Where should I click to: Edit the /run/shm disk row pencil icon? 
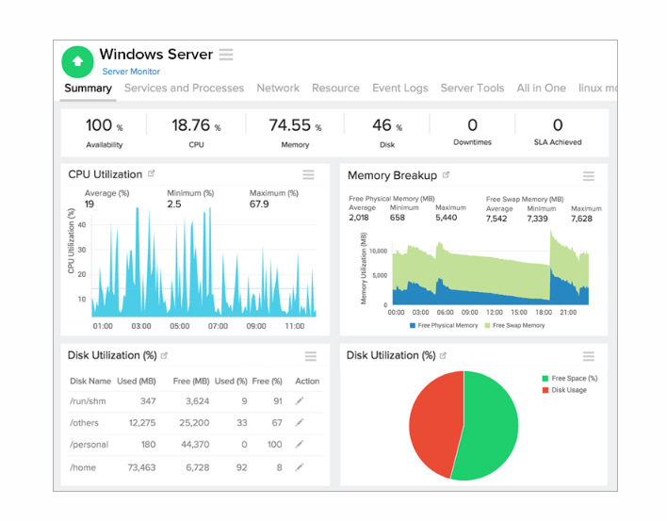pyautogui.click(x=301, y=401)
